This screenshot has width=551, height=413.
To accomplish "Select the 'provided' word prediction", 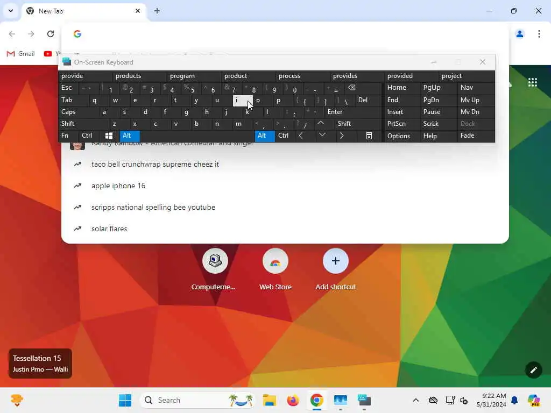I will tap(412, 76).
